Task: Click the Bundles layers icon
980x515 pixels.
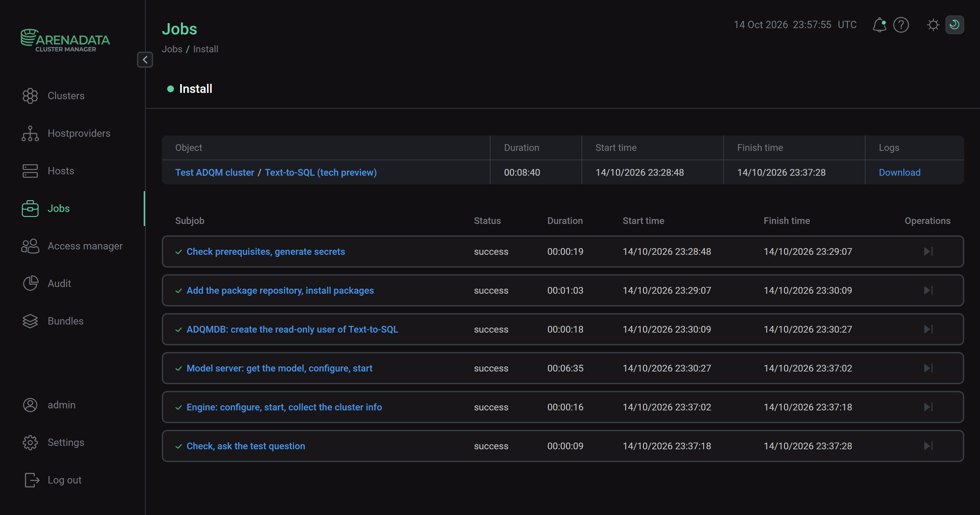Action: point(30,321)
